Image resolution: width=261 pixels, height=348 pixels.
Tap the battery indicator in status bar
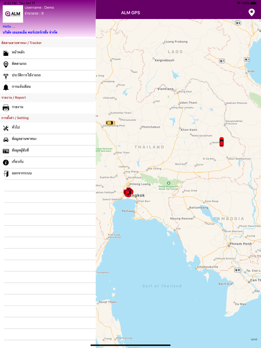[253, 3]
